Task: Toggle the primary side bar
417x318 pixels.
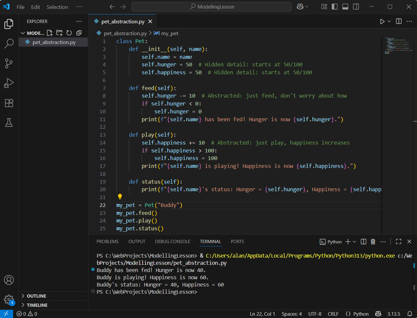Action: [335, 7]
